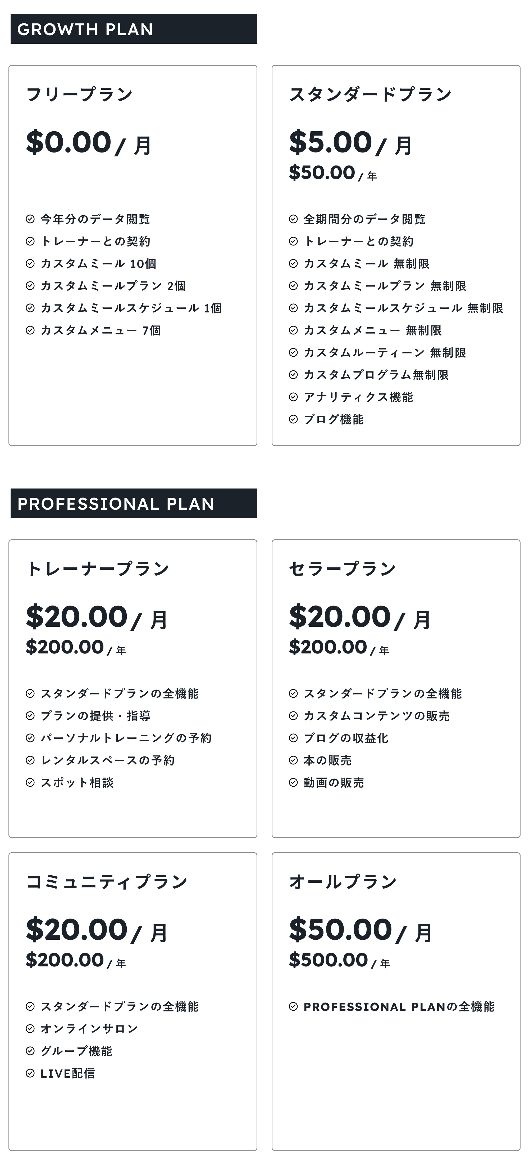Open the コミュニティプラン title
The height and width of the screenshot is (1165, 529).
107,881
